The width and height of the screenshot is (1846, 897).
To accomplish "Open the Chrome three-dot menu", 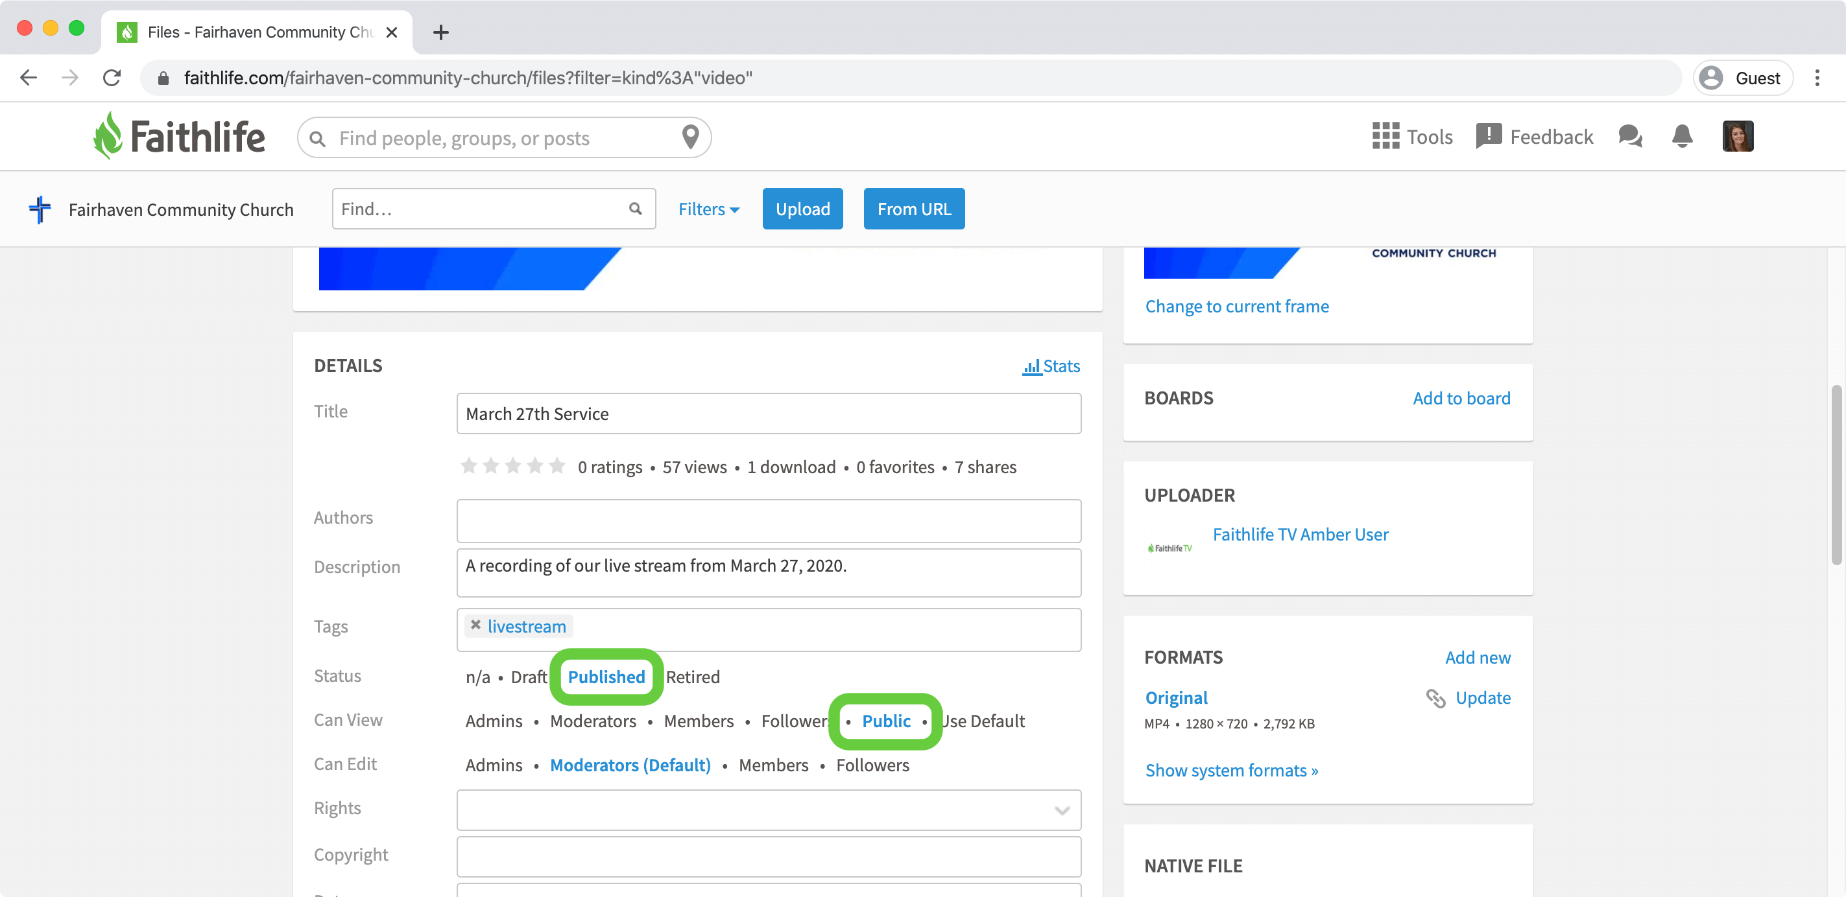I will (1817, 78).
